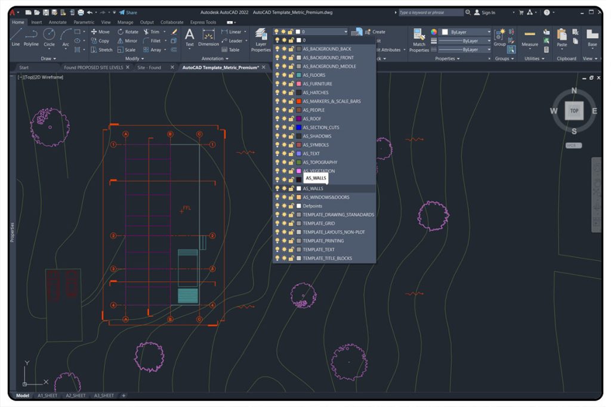Screen dimensions: 611x407
Task: Open viewport Top view control label
Action: tap(30, 77)
